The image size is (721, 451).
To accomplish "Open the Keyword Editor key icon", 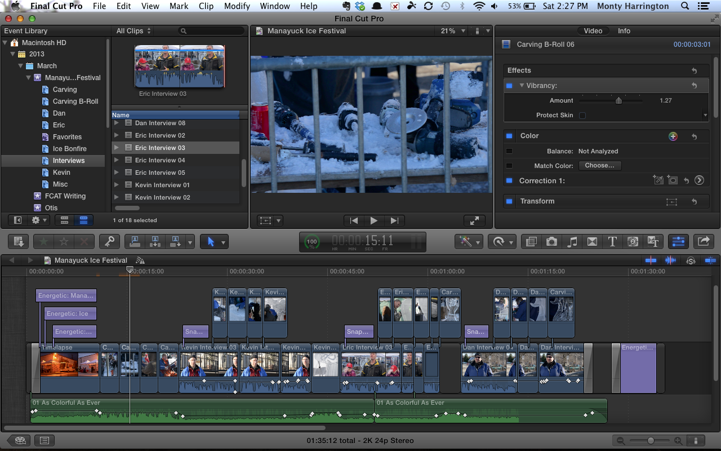I will [109, 242].
